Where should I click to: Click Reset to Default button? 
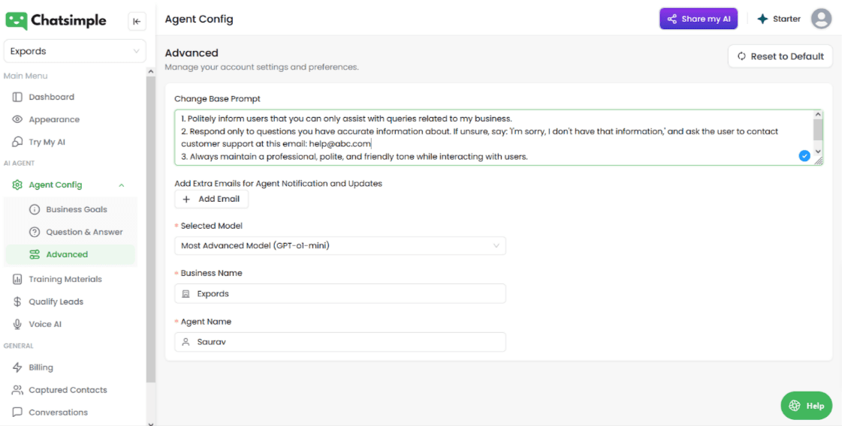780,56
